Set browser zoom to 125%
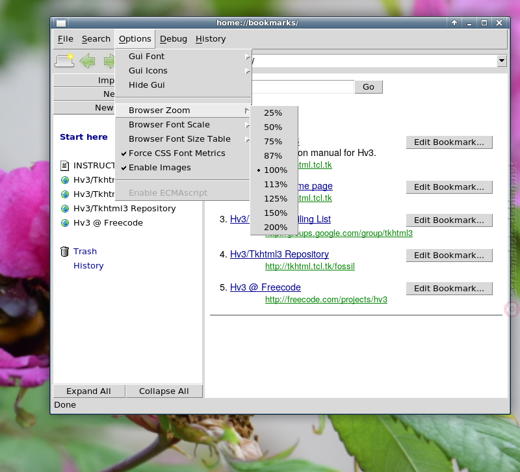The image size is (520, 472). tap(274, 199)
